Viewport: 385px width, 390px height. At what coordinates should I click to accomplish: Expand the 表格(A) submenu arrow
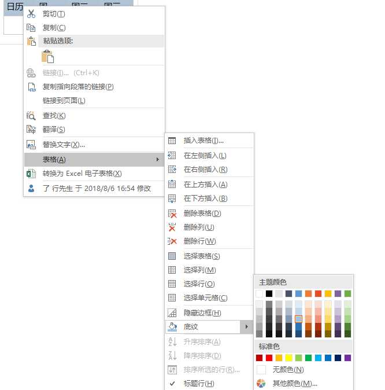(x=158, y=160)
